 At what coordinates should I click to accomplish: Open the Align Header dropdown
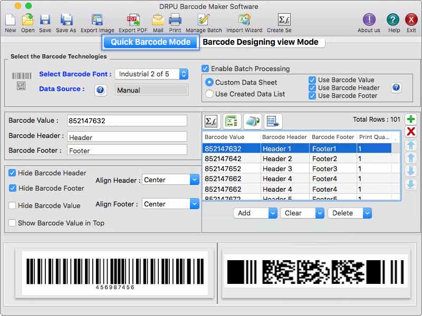click(170, 180)
